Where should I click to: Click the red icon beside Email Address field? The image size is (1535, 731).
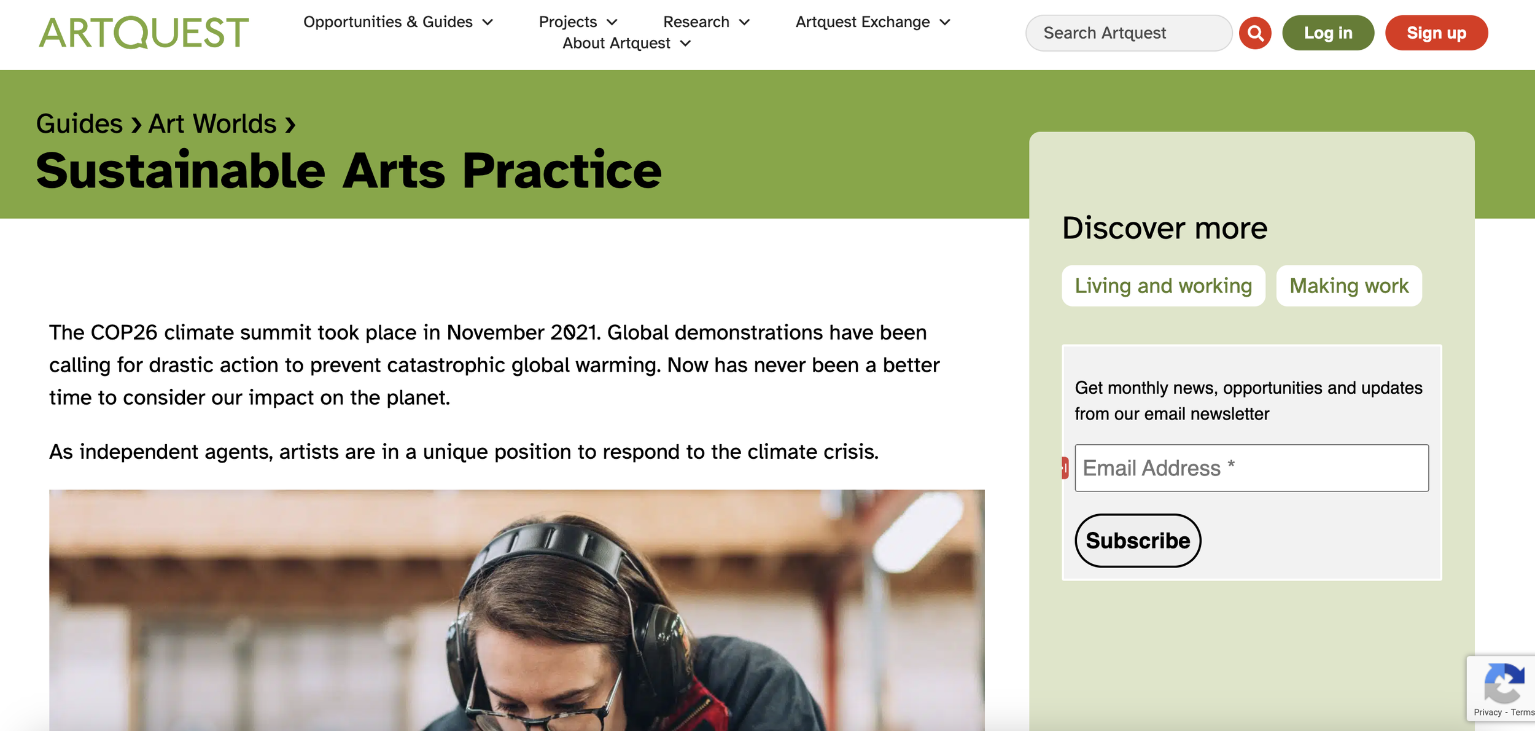click(1065, 468)
